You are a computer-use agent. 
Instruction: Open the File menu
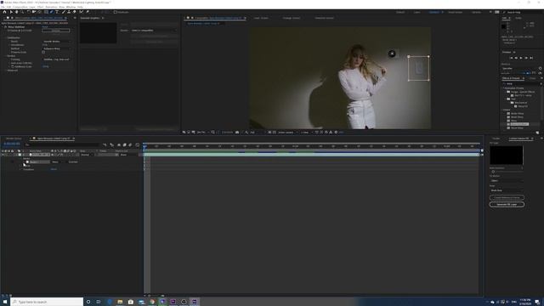[3, 7]
